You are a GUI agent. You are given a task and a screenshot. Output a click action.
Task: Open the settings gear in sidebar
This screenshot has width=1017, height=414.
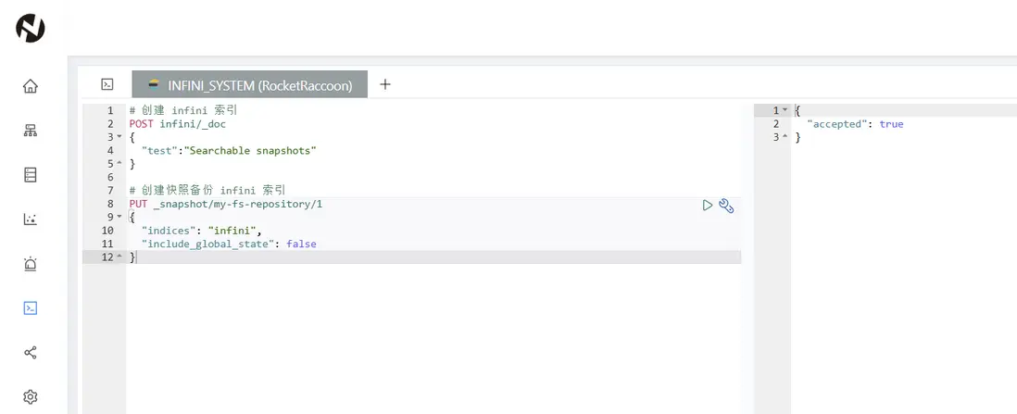coord(31,396)
